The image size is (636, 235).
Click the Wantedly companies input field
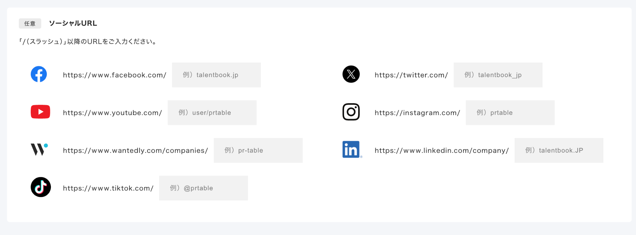pyautogui.click(x=258, y=150)
